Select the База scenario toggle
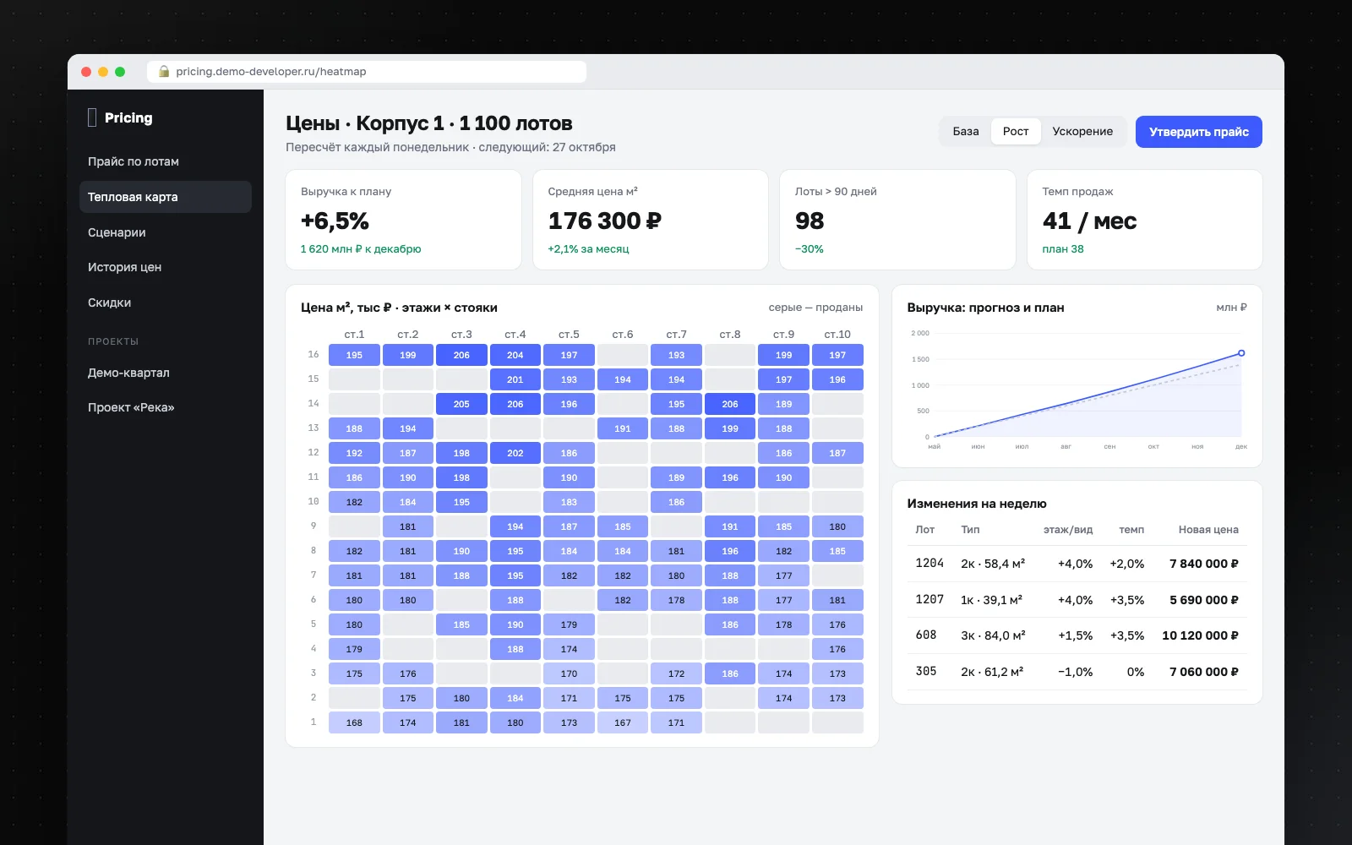 (x=966, y=132)
